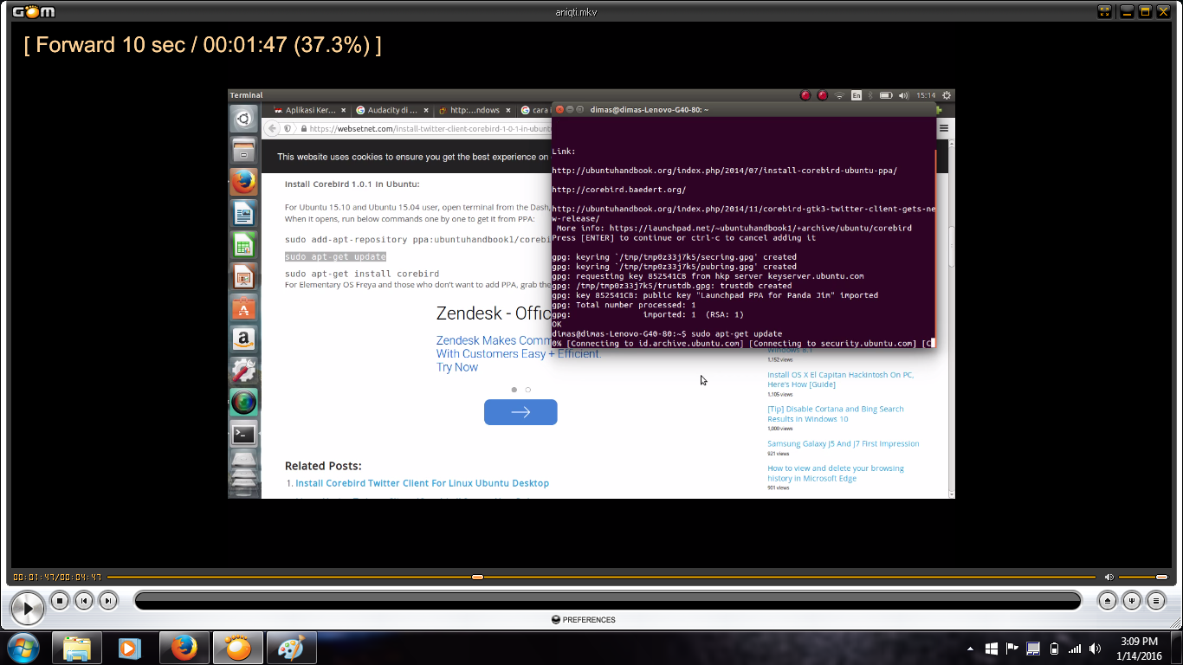
Task: Open 'Disable Cortana and Bing Search' link
Action: 836,414
